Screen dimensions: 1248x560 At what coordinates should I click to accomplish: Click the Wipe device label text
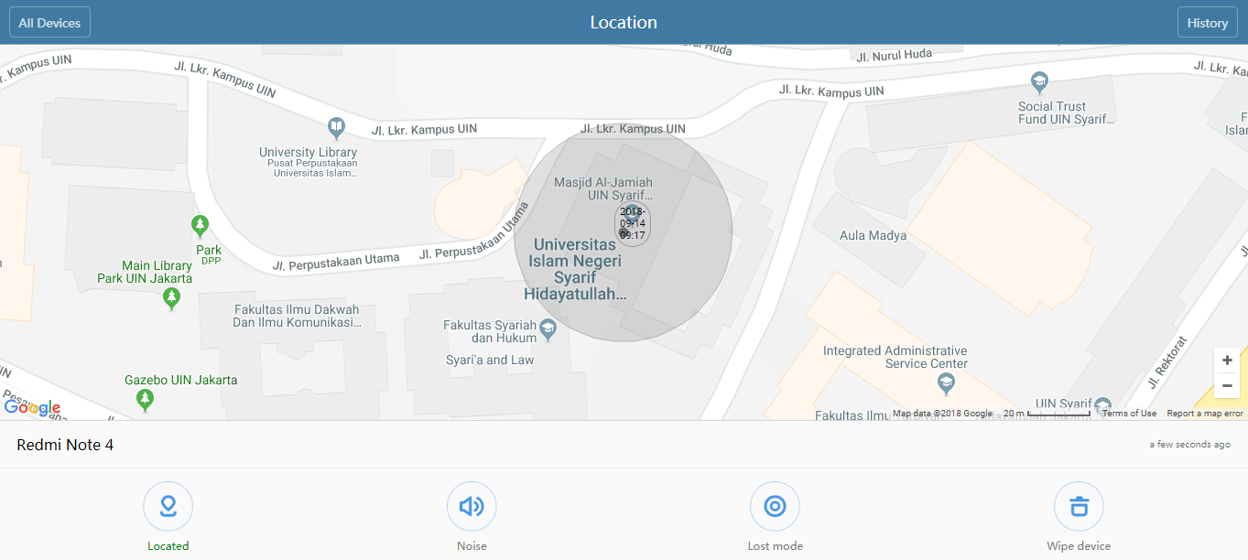point(1079,546)
